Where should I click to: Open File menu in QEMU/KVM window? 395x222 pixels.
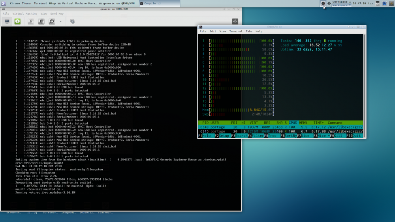[x=6, y=13]
